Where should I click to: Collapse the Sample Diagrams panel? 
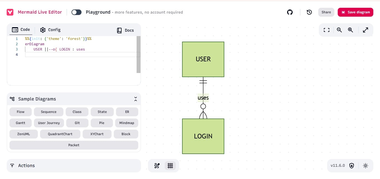coord(135,99)
